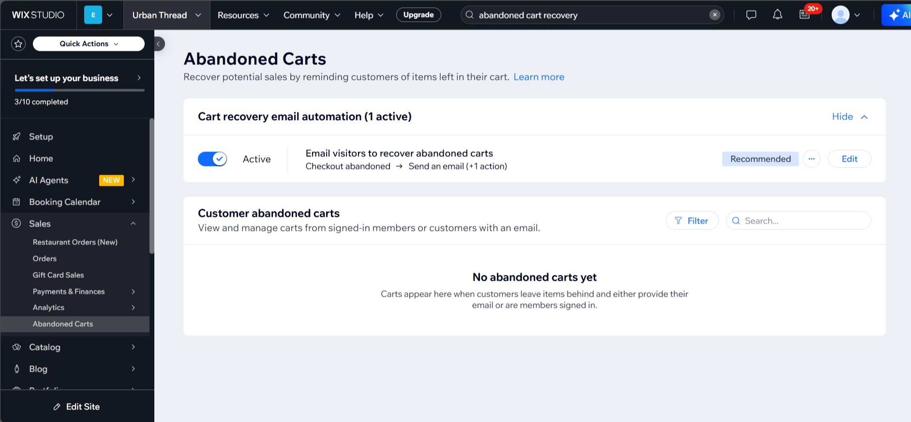Open the AI assistant sparkle button
The image size is (911, 422).
click(x=896, y=15)
